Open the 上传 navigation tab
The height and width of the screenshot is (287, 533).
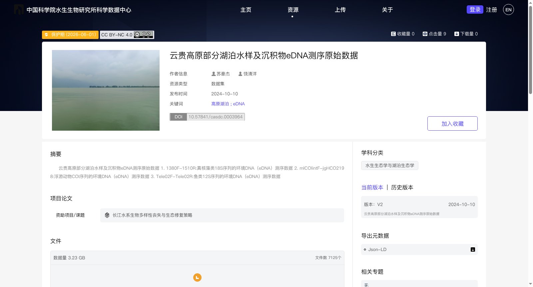coord(340,10)
